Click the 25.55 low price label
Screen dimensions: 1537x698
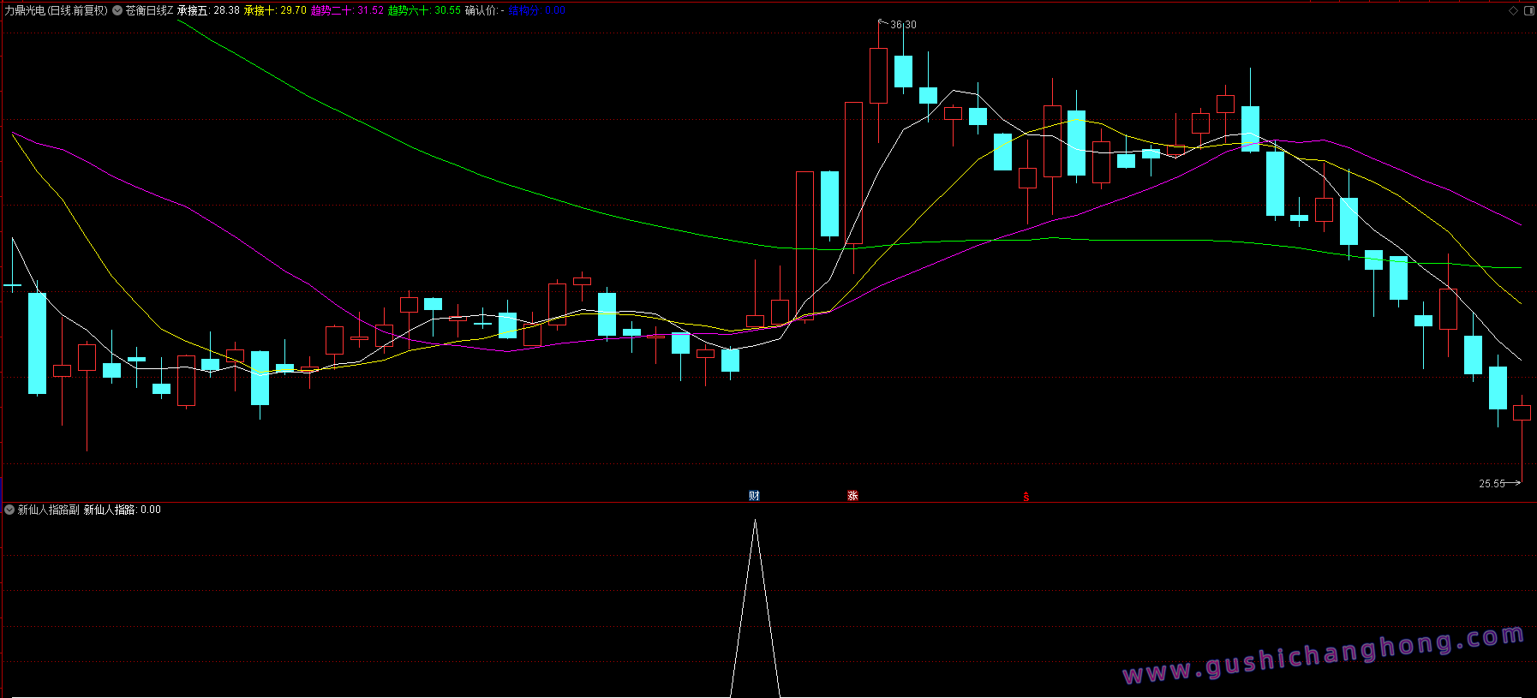(x=1492, y=484)
